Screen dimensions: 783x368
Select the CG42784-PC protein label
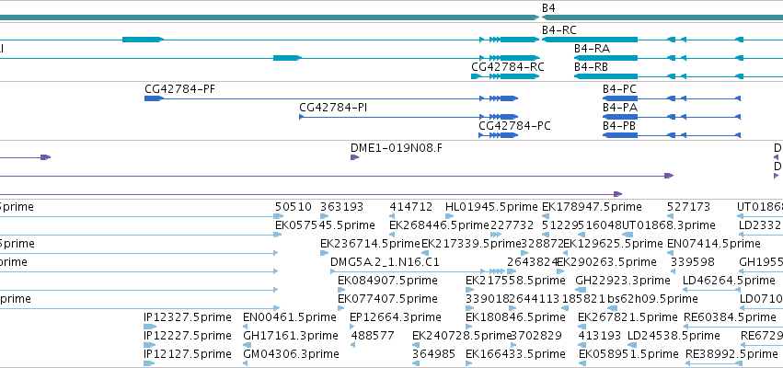tap(515, 126)
